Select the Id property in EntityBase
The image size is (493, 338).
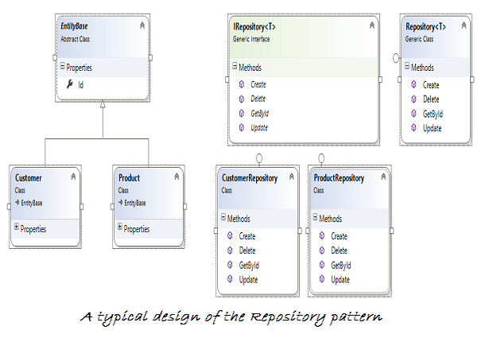[81, 85]
